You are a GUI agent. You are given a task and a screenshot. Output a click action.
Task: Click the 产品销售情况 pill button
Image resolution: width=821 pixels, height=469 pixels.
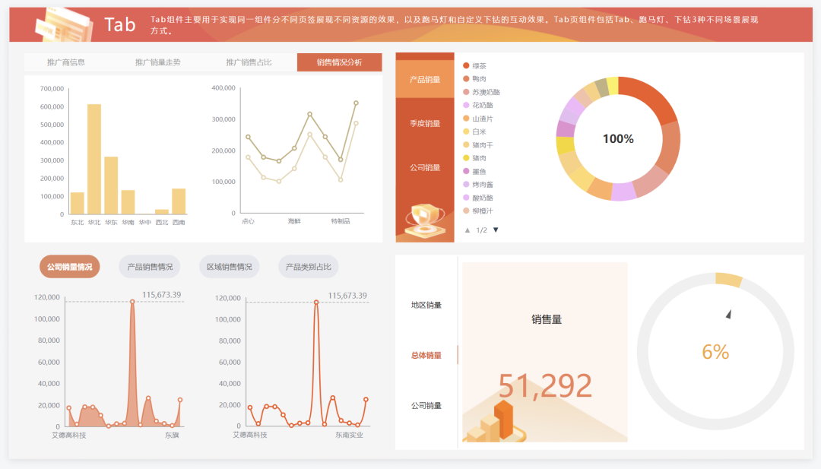150,267
